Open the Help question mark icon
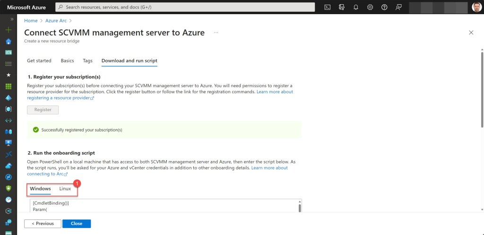The image size is (484, 235). point(384,7)
